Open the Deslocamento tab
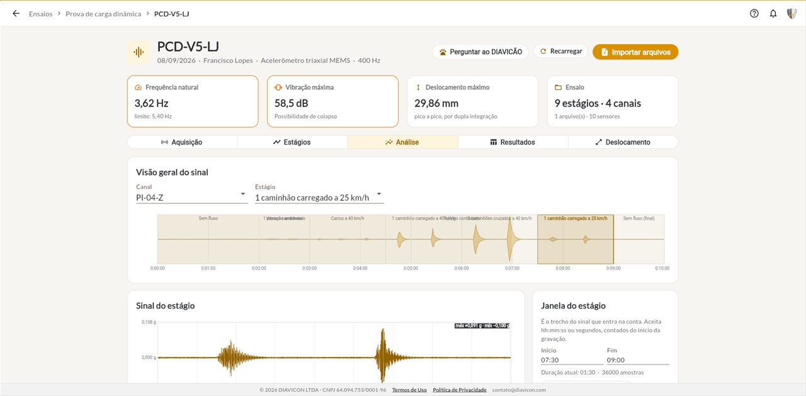Viewport: 806px width, 396px height. coord(623,142)
